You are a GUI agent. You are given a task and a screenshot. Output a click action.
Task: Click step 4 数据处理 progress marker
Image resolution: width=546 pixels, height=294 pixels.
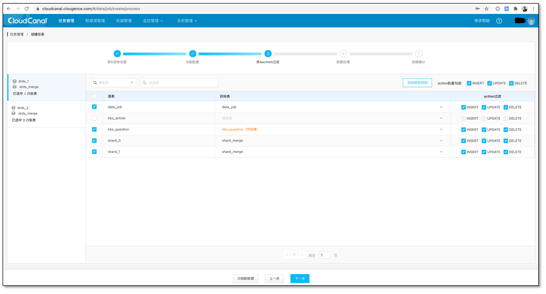coord(343,54)
